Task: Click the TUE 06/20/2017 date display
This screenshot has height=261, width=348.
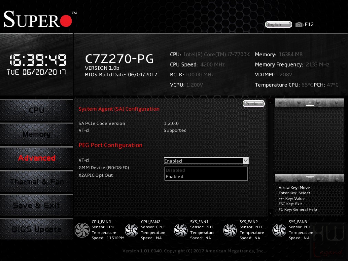Action: (x=36, y=72)
